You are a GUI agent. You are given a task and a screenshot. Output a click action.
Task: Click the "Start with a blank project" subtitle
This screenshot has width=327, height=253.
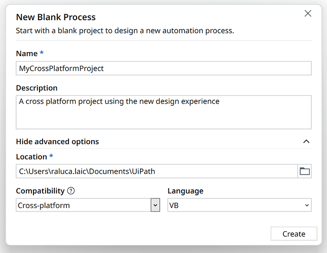tap(125, 31)
